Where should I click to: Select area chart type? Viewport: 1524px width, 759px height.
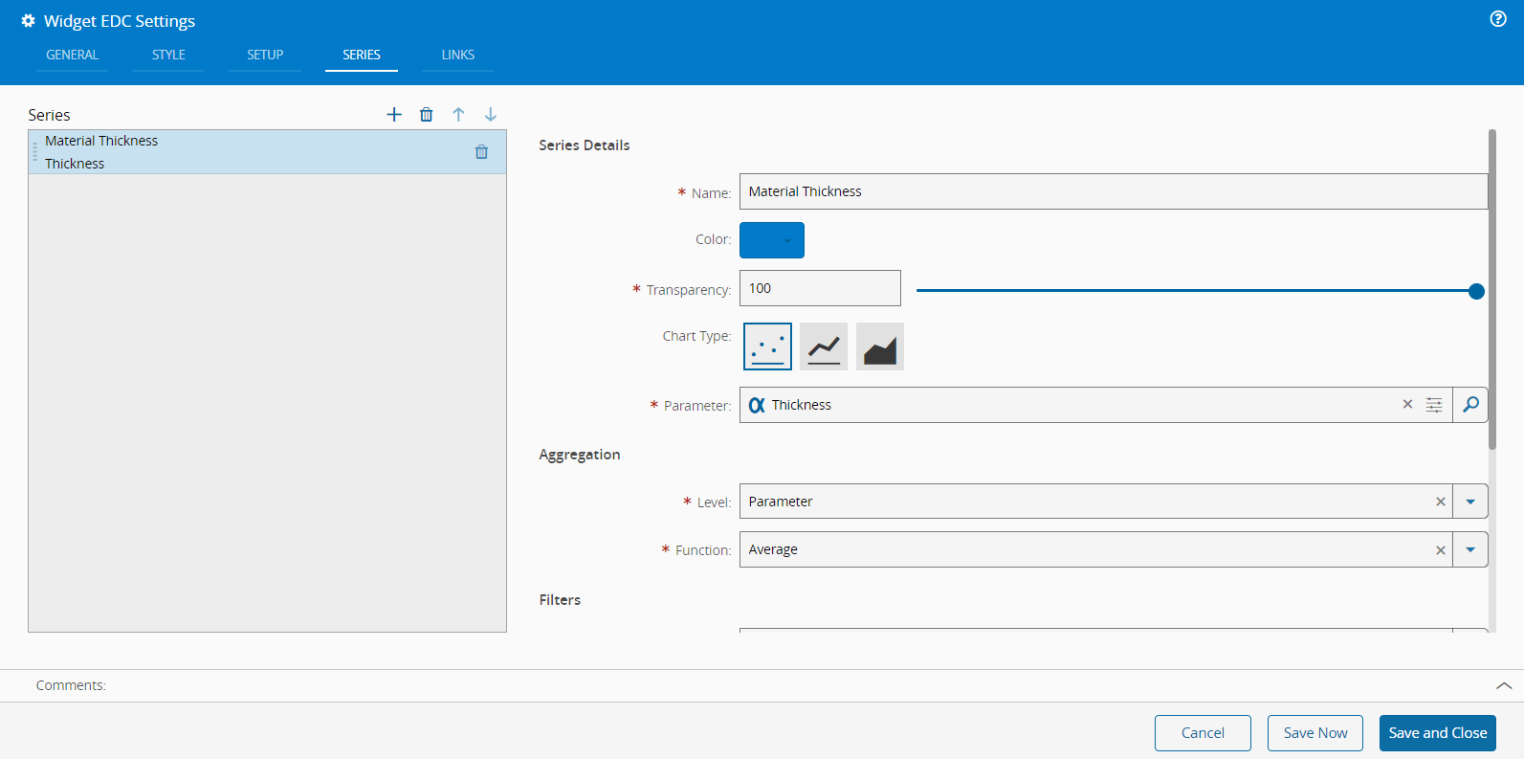click(880, 346)
